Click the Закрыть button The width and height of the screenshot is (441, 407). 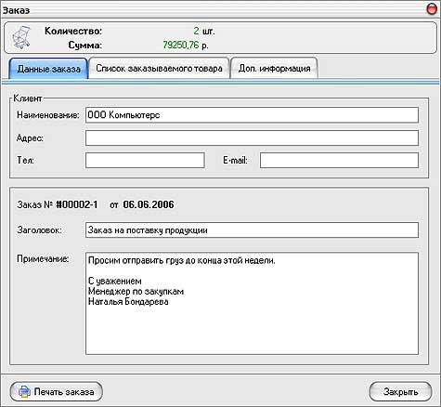tap(400, 392)
